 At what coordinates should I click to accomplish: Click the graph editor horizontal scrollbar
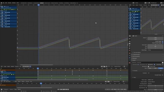click(37, 65)
